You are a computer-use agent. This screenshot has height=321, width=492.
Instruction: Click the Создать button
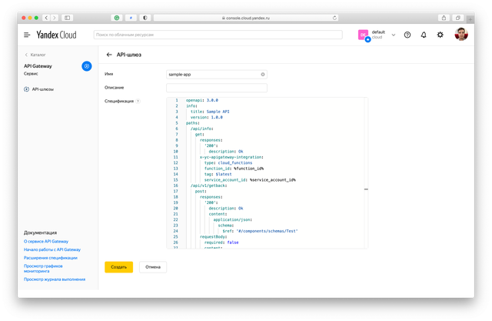118,266
